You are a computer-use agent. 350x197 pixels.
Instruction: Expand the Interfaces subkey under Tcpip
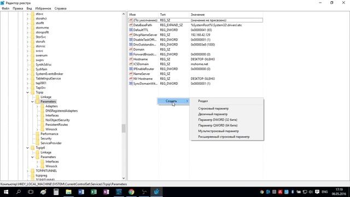38,115
